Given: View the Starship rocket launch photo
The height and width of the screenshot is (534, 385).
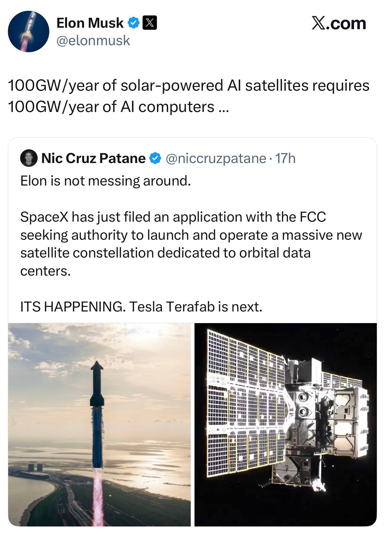Looking at the screenshot, I should [99, 424].
